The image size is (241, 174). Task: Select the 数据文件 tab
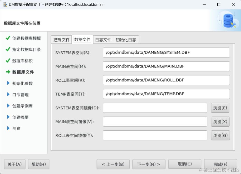point(82,40)
